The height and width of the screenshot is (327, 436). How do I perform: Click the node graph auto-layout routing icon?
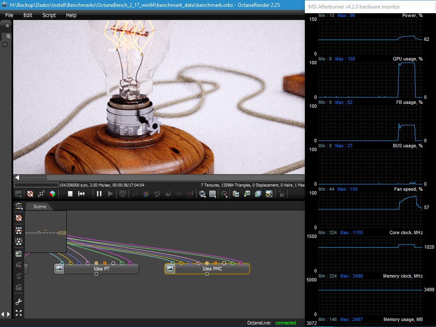click(x=19, y=206)
